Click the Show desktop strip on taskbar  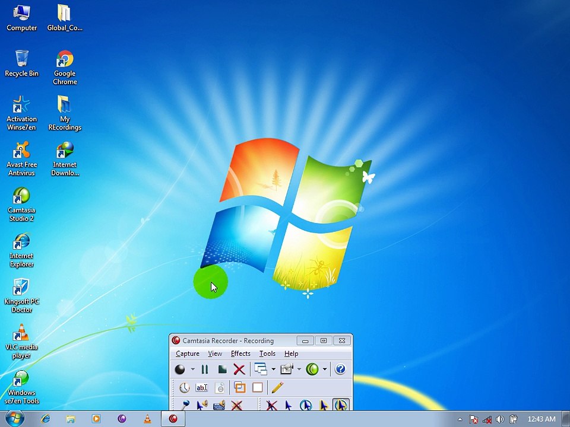point(566,419)
